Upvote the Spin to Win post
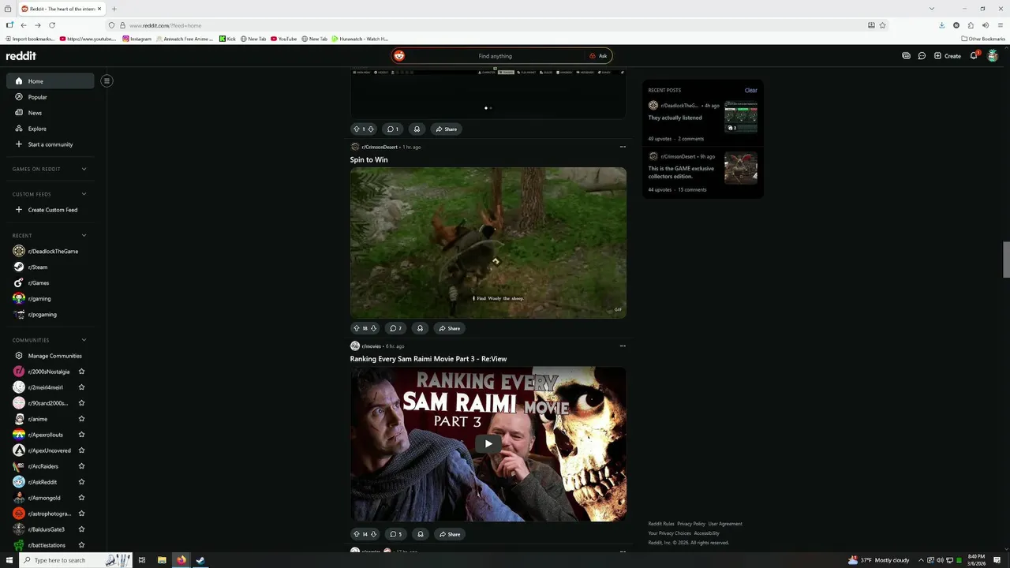This screenshot has width=1010, height=568. pyautogui.click(x=356, y=328)
